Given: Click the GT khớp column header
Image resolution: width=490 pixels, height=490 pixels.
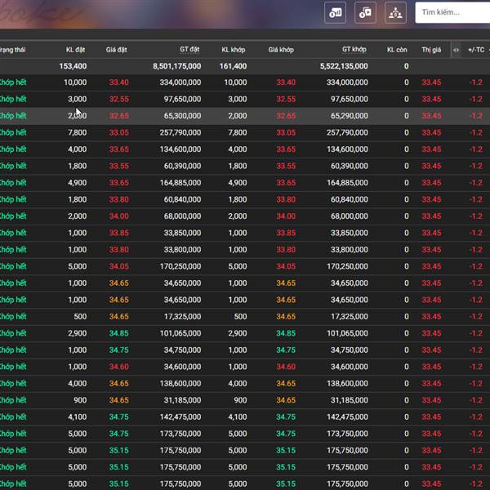Looking at the screenshot, I should click(x=354, y=49).
